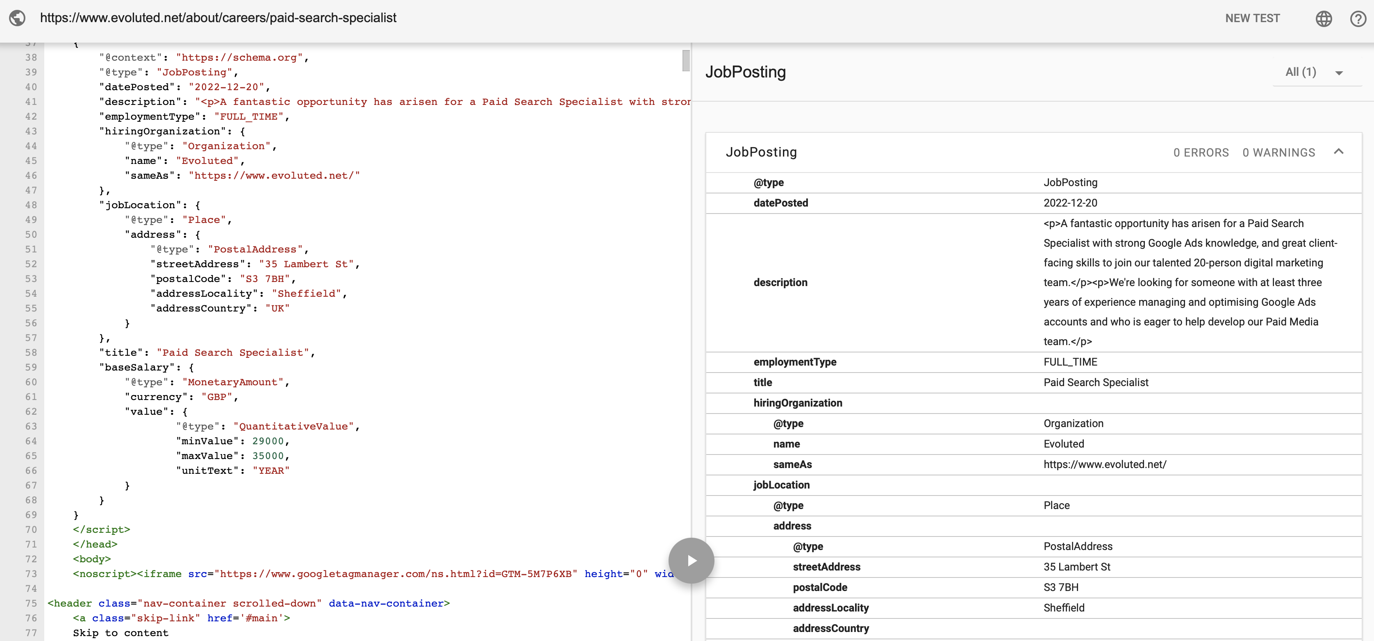1374x641 pixels.
Task: Click the tested URL text
Action: coord(218,18)
